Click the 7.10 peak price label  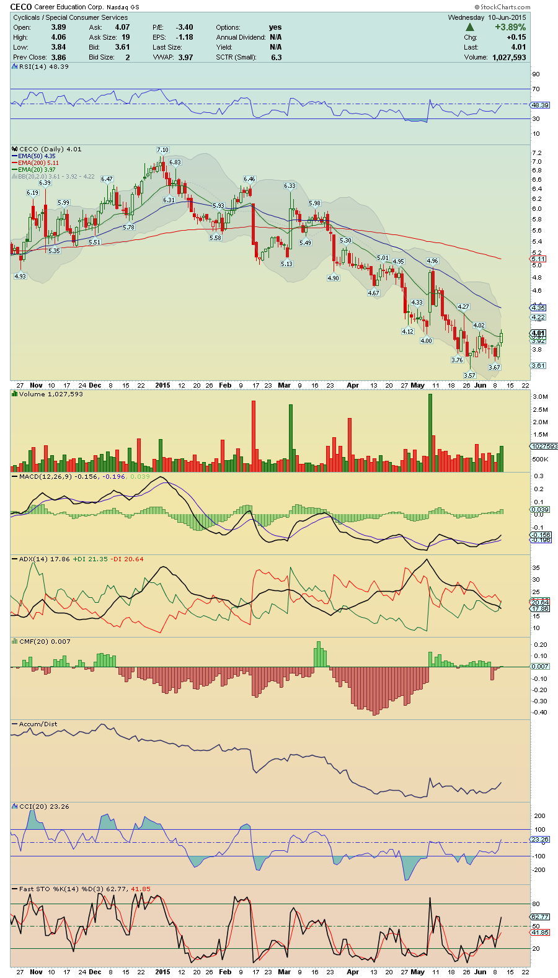(162, 150)
